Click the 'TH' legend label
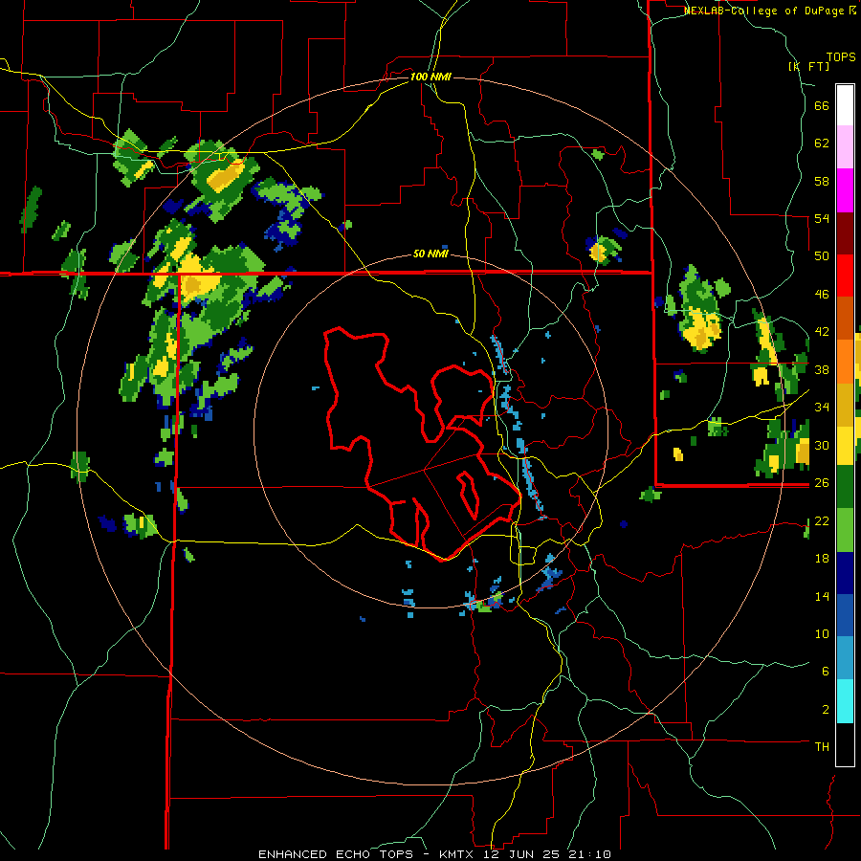Viewport: 861px width, 861px height. tap(822, 747)
